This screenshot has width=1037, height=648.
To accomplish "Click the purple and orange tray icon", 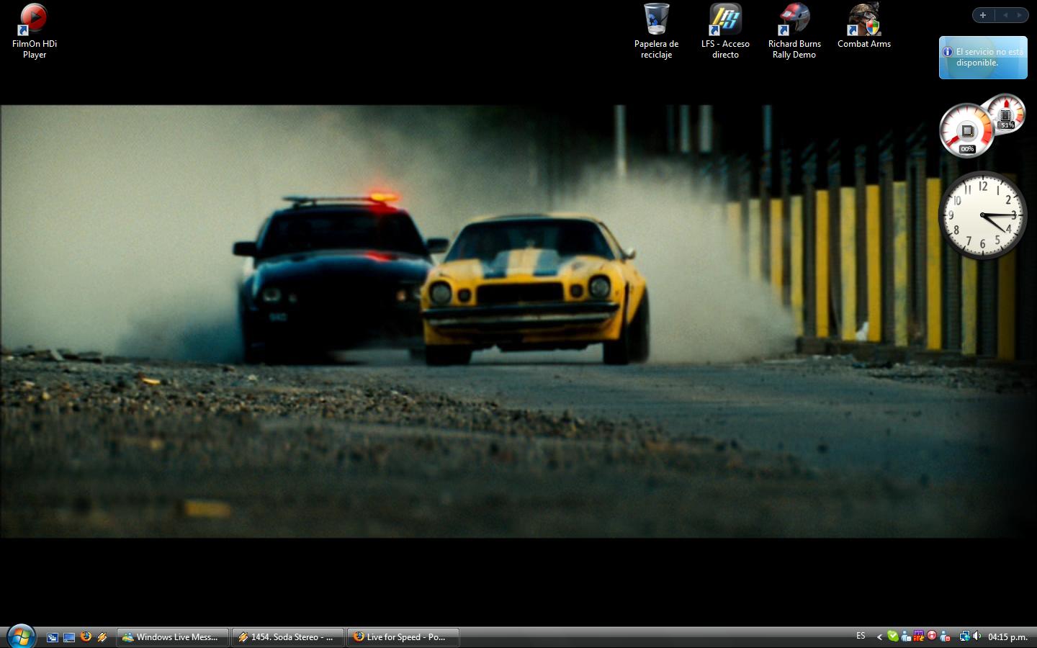I will coord(919,636).
